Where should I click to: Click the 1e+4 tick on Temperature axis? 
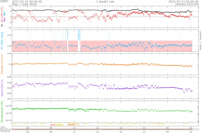tap(9, 120)
